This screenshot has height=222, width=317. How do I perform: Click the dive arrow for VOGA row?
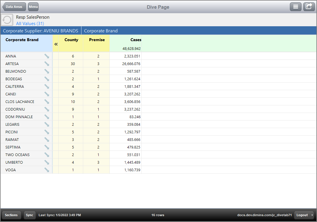[x=47, y=170]
